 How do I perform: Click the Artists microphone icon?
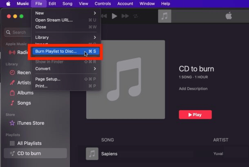click(x=12, y=82)
